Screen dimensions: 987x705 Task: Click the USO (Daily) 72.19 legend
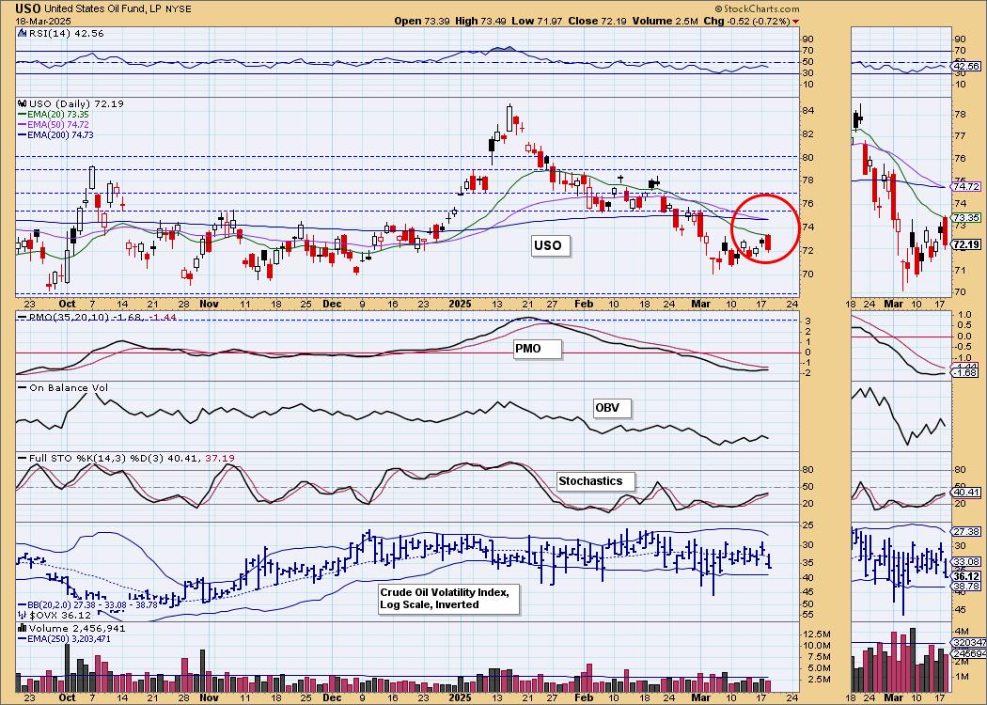click(x=79, y=103)
